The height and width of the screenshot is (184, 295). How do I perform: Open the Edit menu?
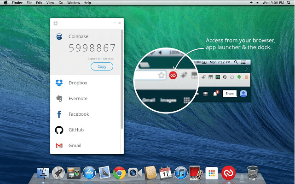39,3
